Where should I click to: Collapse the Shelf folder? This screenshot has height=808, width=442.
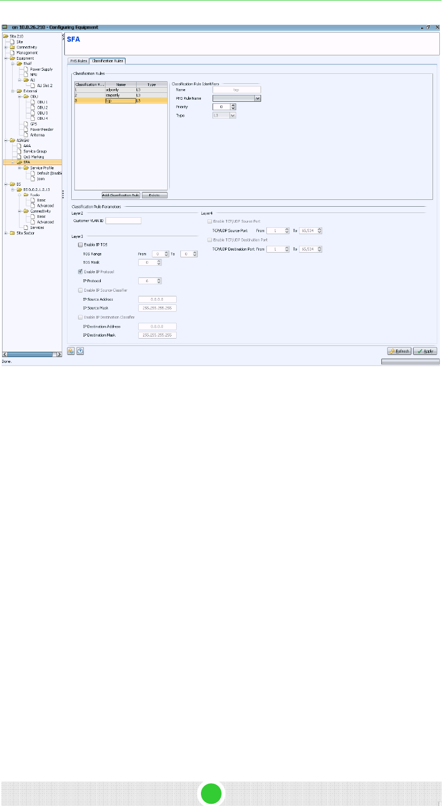pos(12,64)
